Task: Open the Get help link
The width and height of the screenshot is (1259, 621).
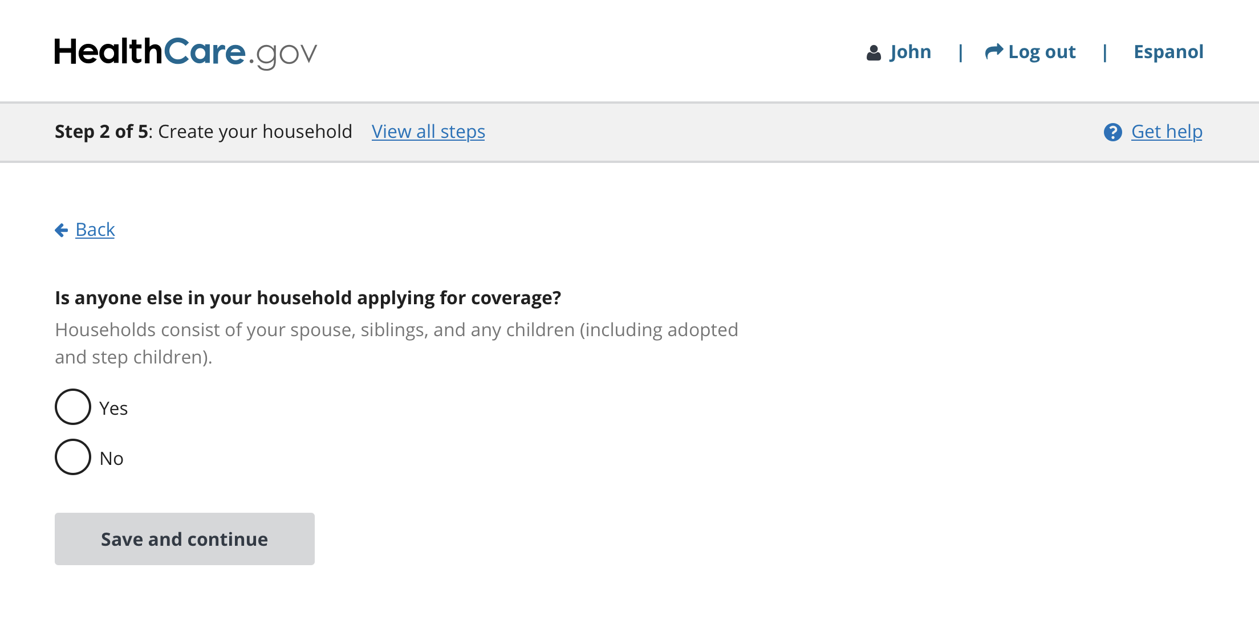Action: point(1167,132)
